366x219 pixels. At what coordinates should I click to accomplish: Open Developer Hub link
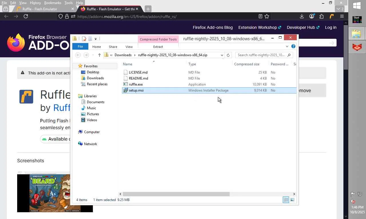tap(303, 27)
